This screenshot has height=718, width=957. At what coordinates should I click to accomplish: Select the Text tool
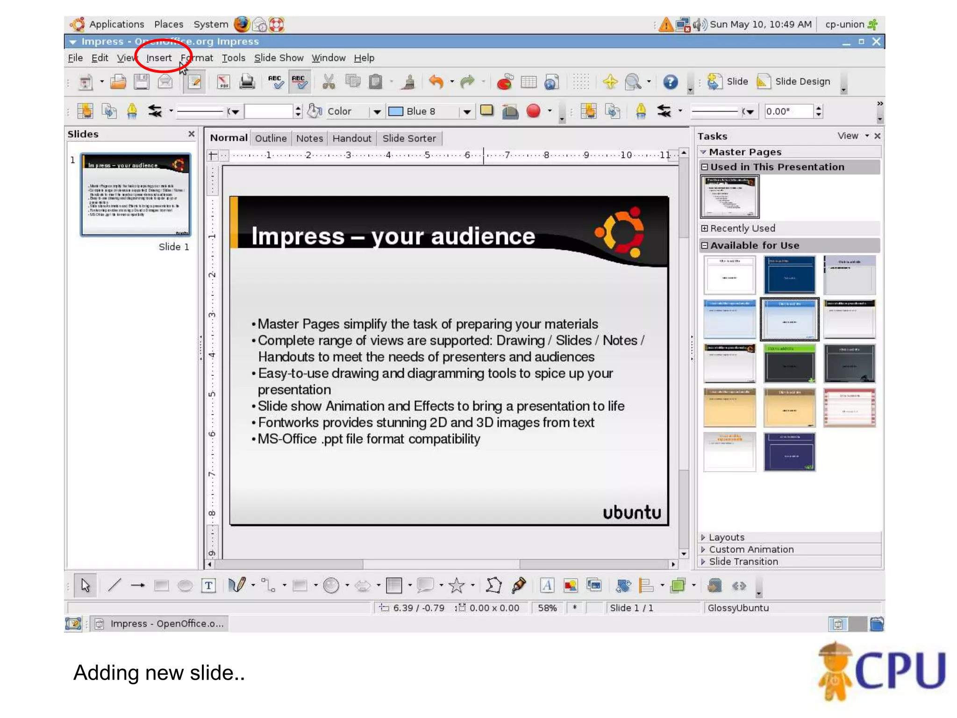[208, 585]
